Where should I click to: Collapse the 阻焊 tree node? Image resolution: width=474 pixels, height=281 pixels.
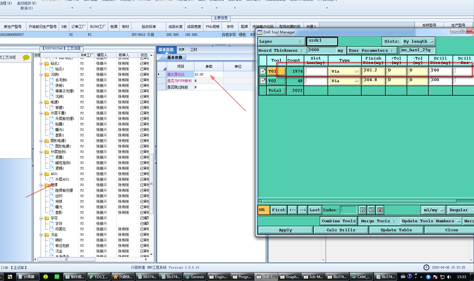(x=41, y=185)
